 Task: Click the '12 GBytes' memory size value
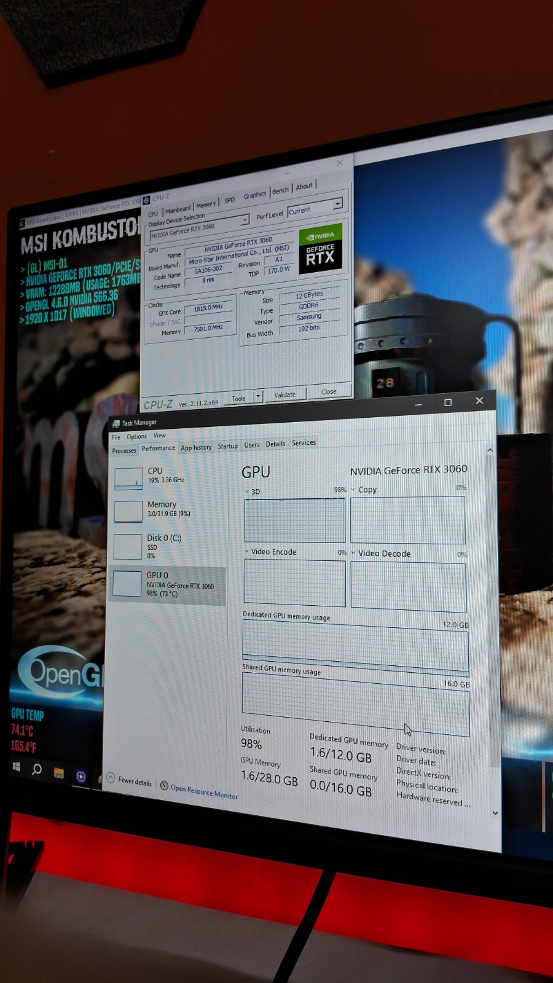point(309,295)
